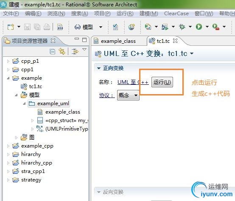This screenshot has width=235, height=201.
Task: Click the Collapse All icon in explorer
Action: pyautogui.click(x=53, y=52)
